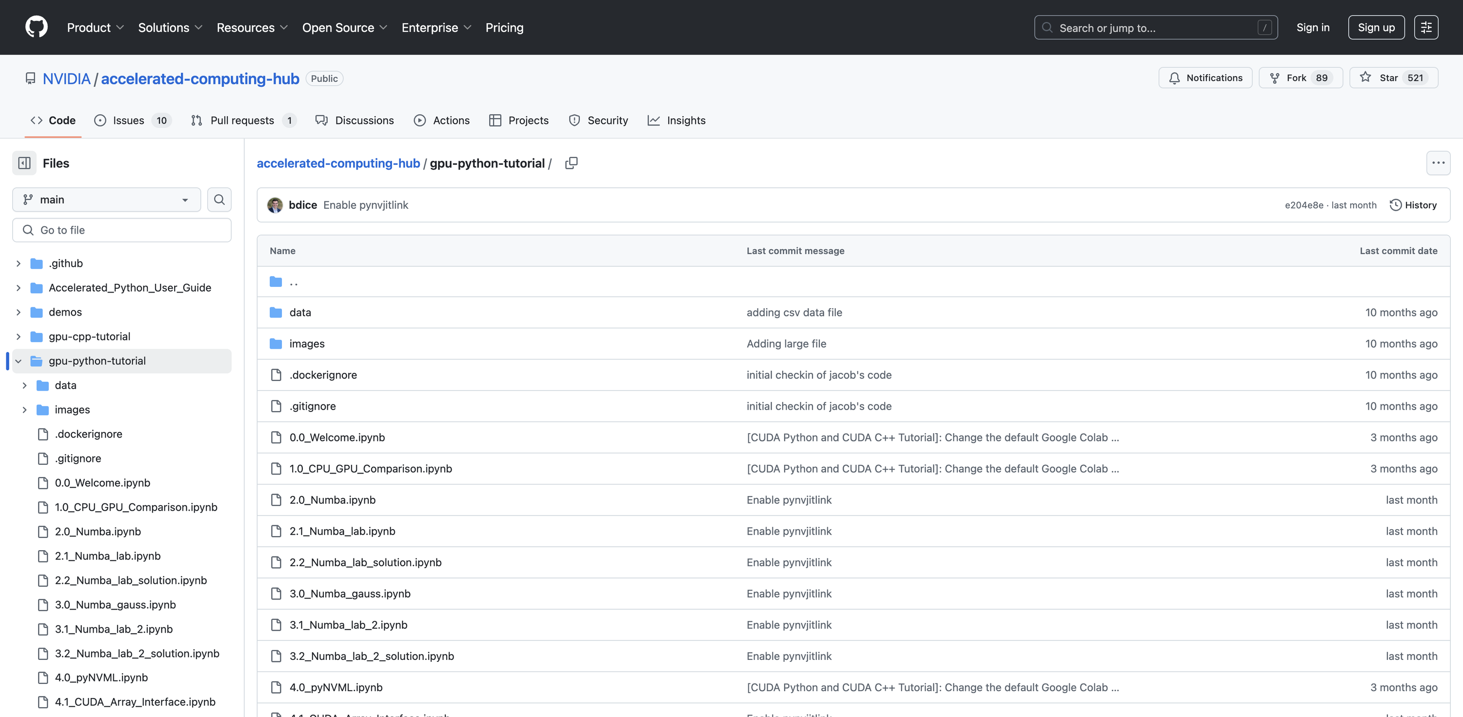Select 4.0_pyNVML.ipynb in the sidebar tree
This screenshot has width=1463, height=717.
coord(101,678)
